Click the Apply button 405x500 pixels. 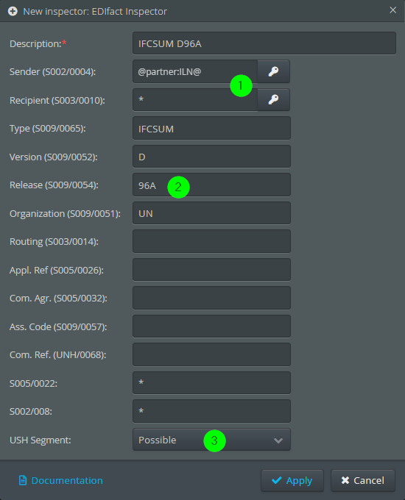(x=292, y=480)
